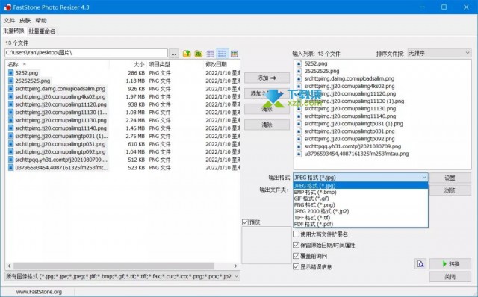Click the folder path input field
Image resolution: width=478 pixels, height=297 pixels.
[87, 53]
